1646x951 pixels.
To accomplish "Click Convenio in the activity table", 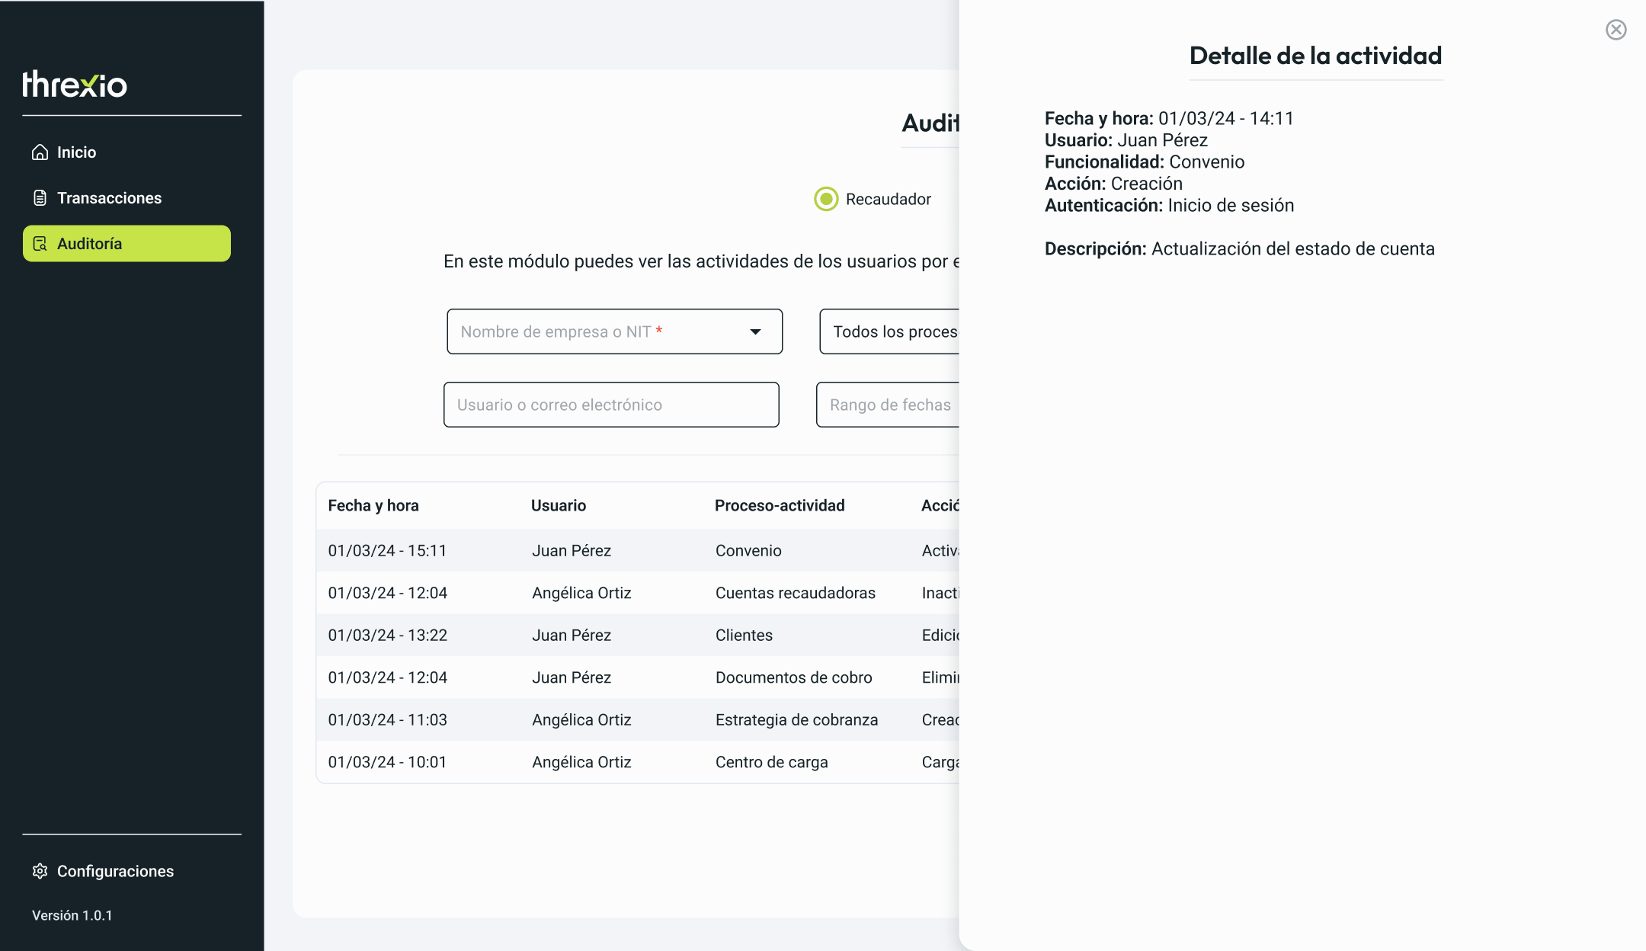I will click(748, 550).
